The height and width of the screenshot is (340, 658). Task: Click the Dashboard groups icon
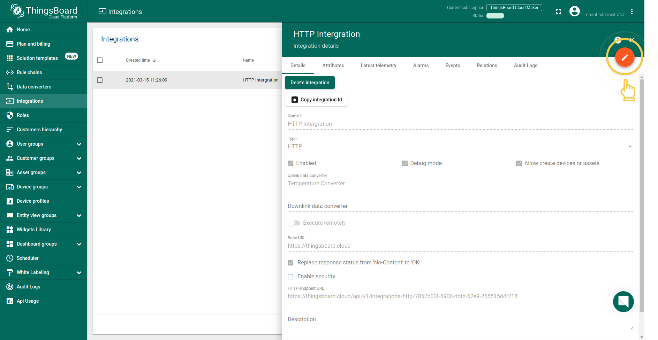tap(10, 244)
